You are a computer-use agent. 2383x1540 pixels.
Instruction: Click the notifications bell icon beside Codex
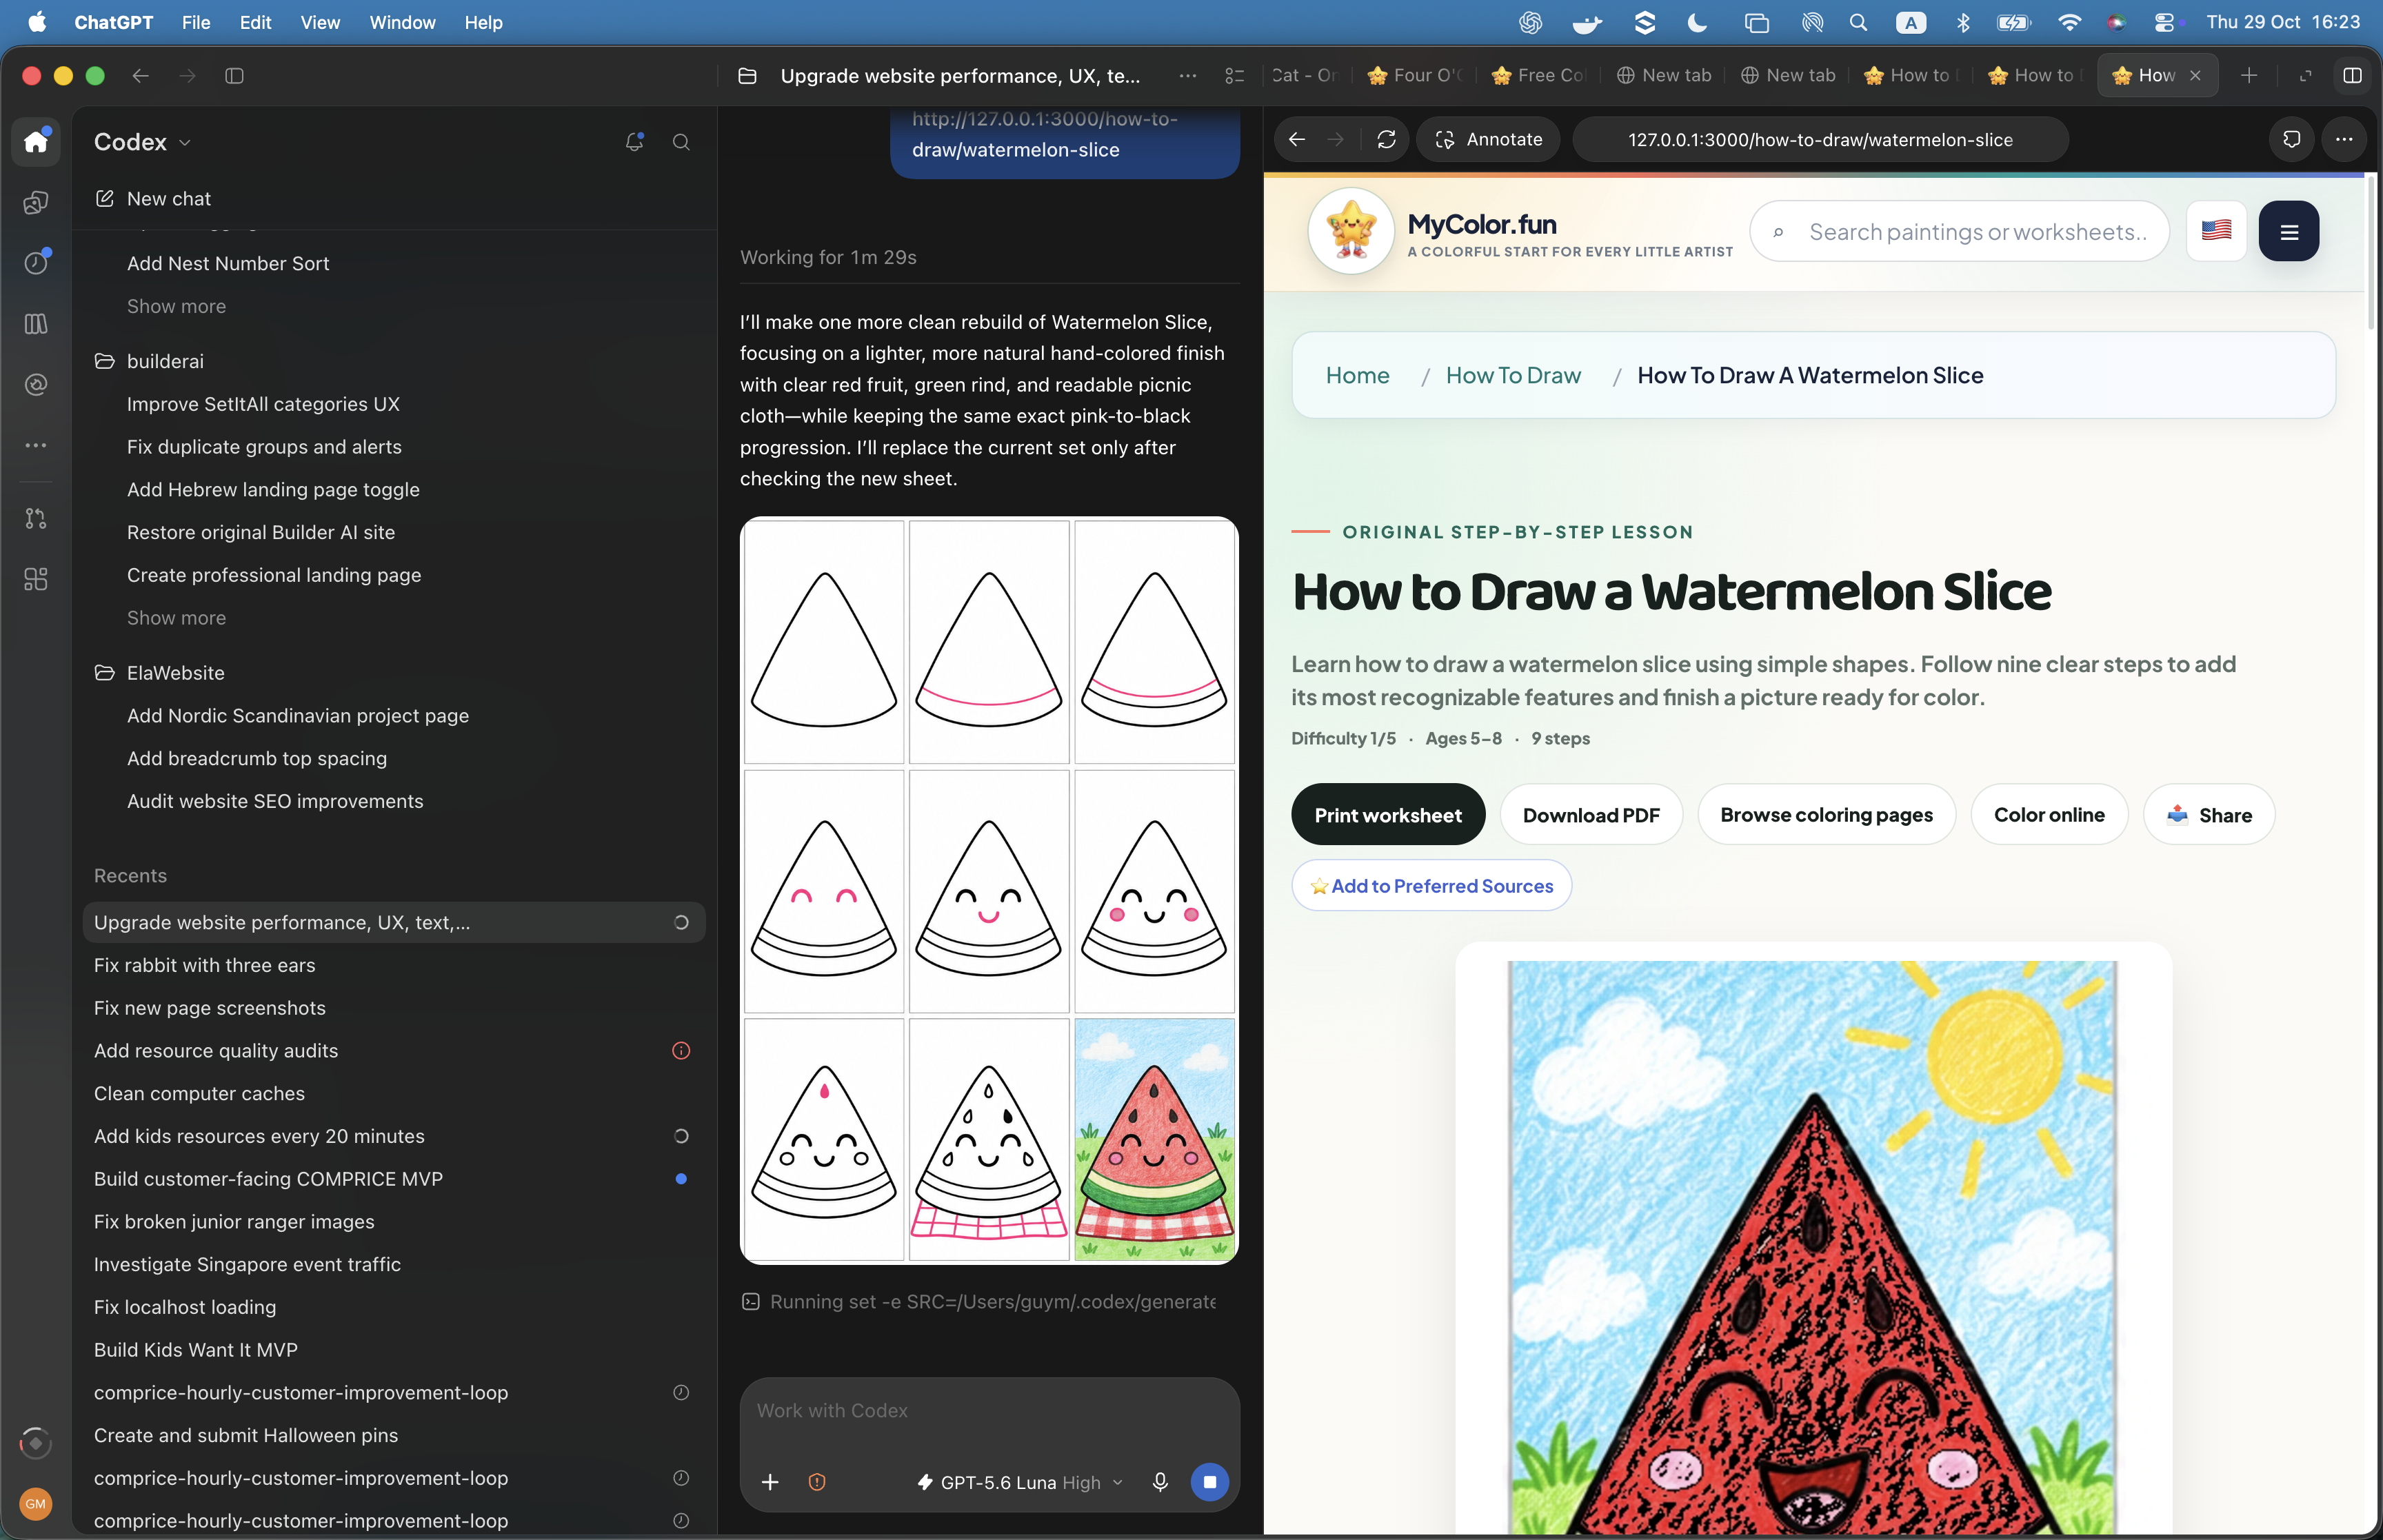pyautogui.click(x=634, y=141)
